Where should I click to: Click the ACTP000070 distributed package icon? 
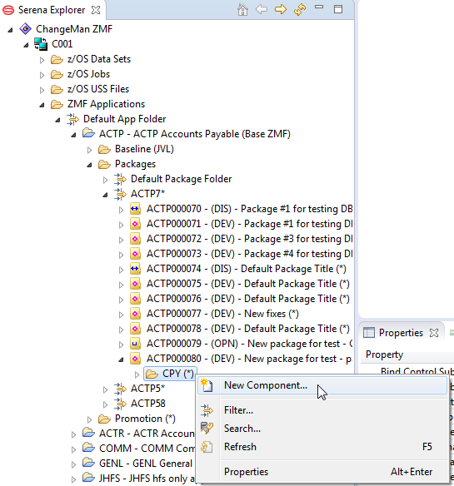tap(135, 209)
